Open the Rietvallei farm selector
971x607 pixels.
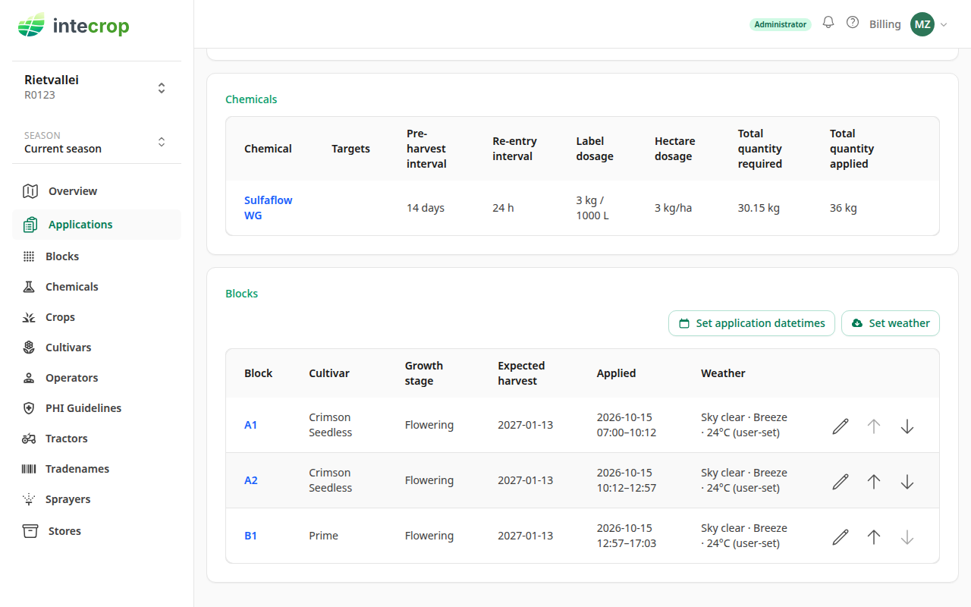[x=96, y=87]
